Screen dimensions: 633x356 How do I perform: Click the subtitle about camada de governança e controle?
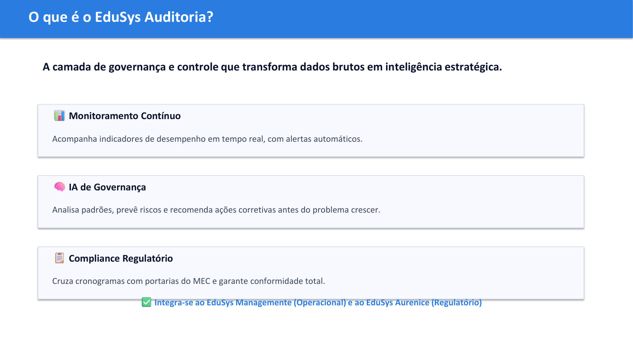pyautogui.click(x=272, y=67)
